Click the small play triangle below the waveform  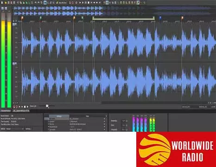[27, 107]
